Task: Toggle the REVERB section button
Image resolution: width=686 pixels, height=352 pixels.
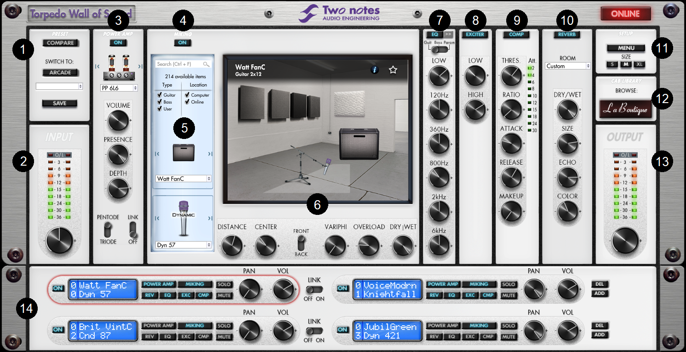Action: click(567, 34)
